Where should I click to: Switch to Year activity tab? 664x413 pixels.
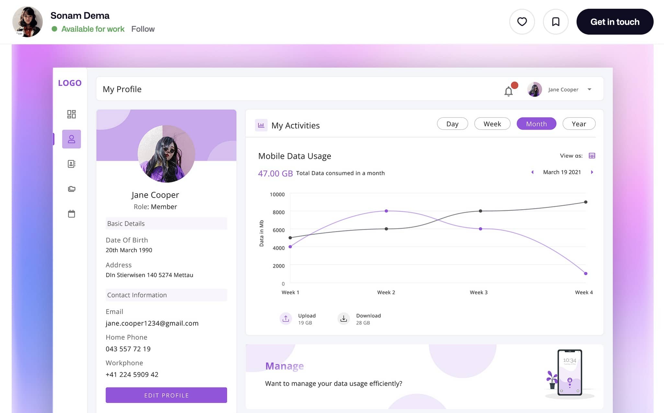point(579,124)
